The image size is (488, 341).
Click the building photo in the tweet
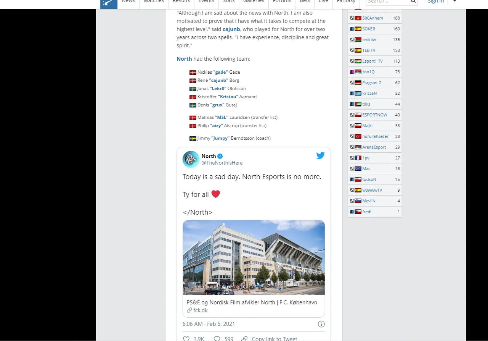(x=254, y=257)
